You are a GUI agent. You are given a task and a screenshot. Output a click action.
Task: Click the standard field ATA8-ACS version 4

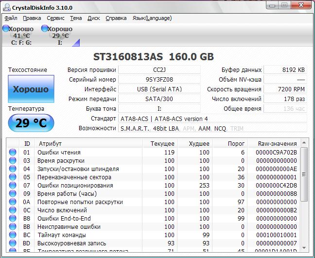(212, 119)
